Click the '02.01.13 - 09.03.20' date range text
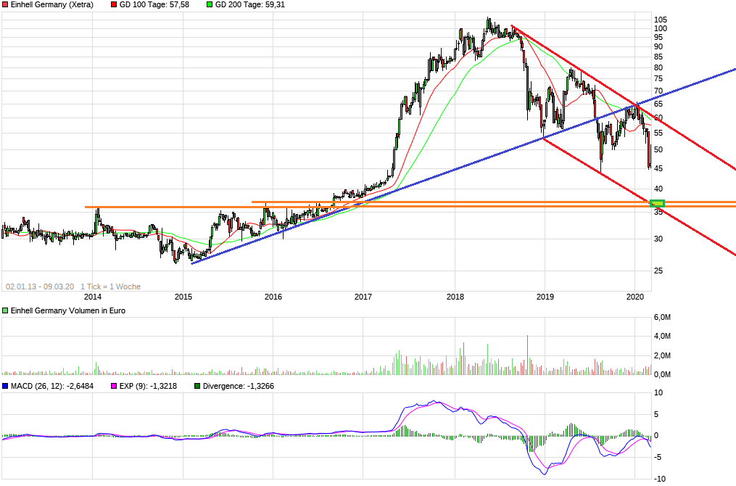 click(39, 287)
